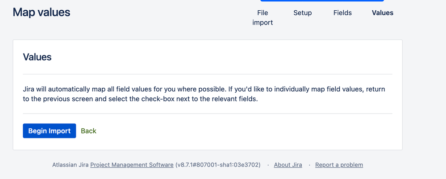Click Report a problem link
The height and width of the screenshot is (179, 446).
tap(339, 165)
